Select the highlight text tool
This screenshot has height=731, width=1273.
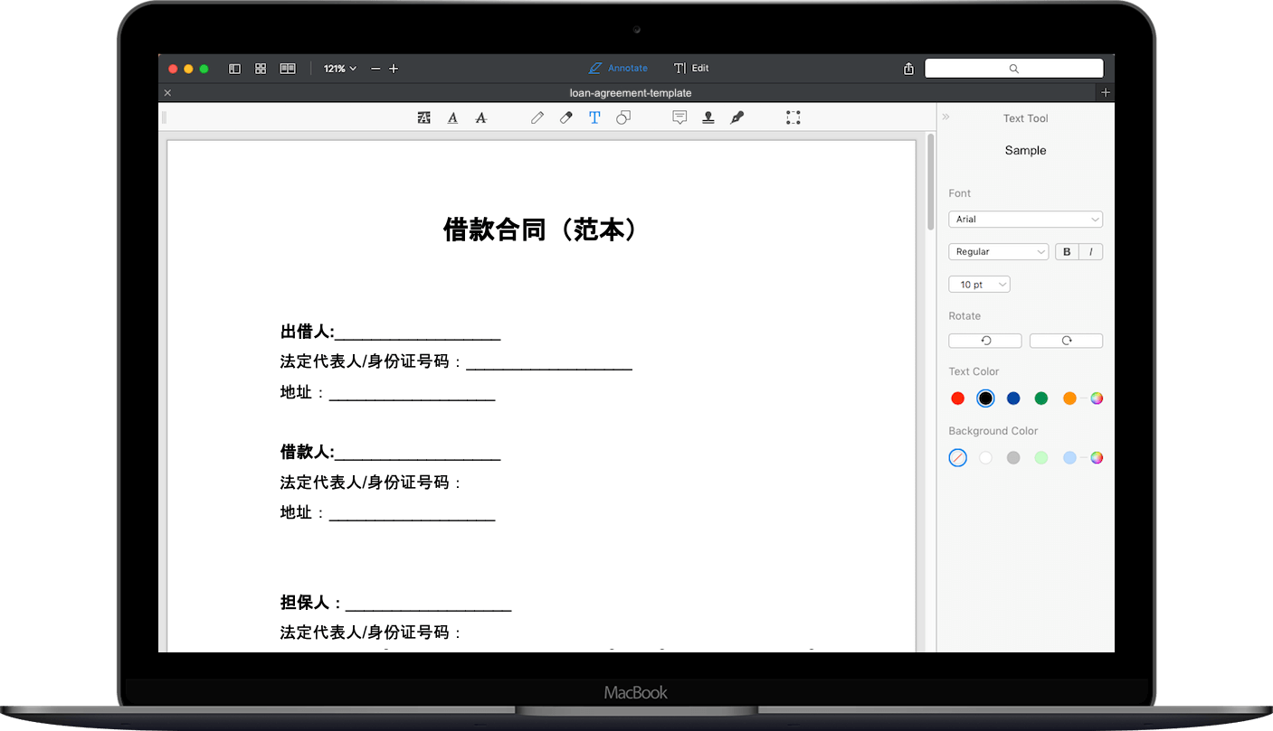(423, 117)
